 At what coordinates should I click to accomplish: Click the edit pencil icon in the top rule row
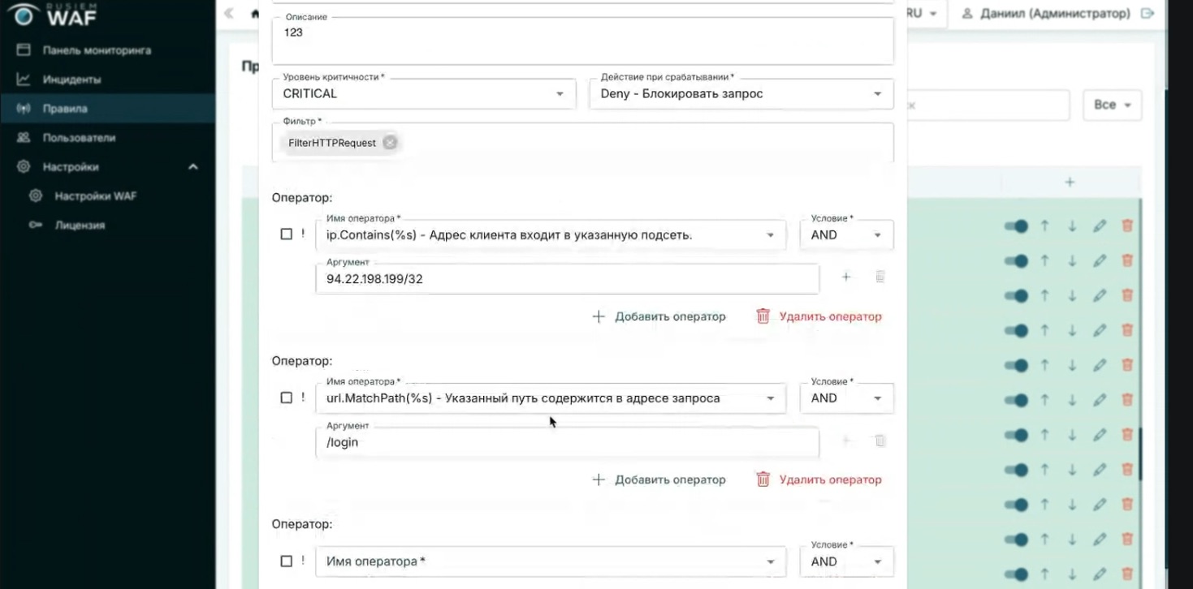tap(1100, 226)
